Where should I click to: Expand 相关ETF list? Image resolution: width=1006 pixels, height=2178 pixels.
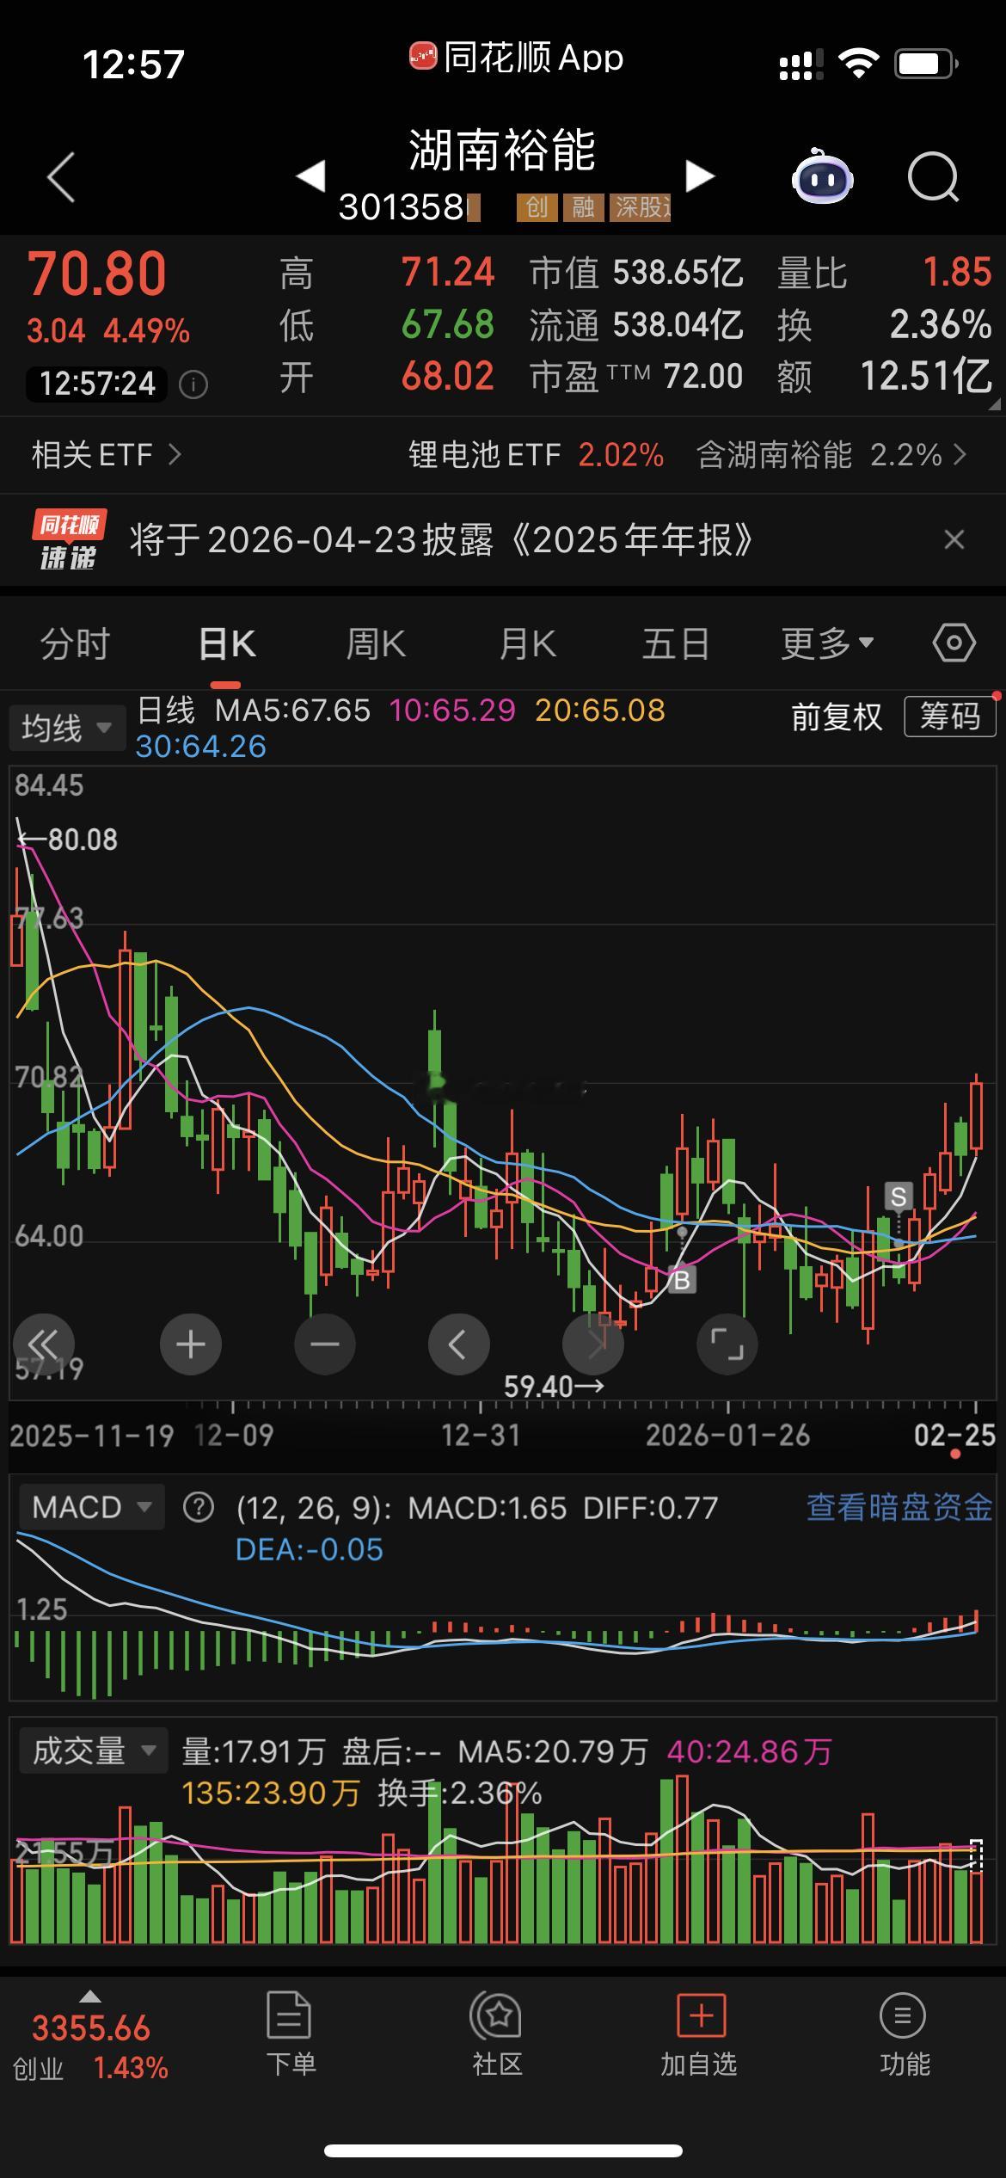[x=106, y=454]
